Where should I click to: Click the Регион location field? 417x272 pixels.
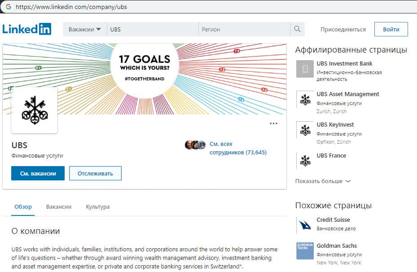(244, 29)
